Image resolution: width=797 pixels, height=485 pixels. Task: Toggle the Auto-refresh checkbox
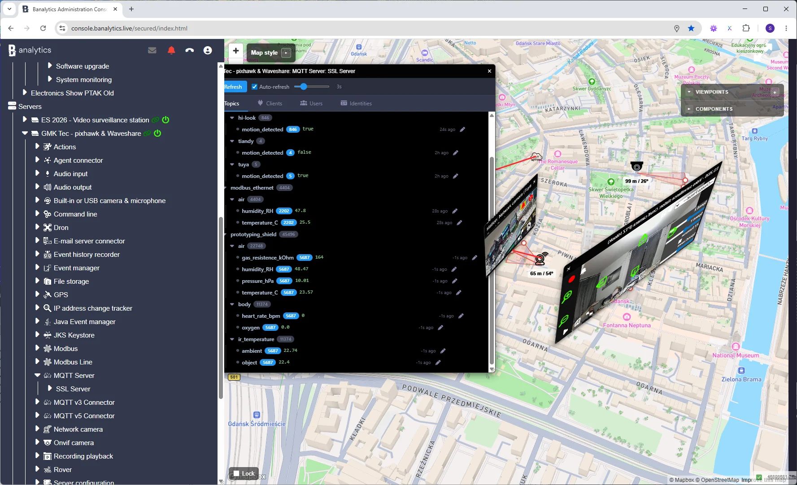[x=254, y=87]
